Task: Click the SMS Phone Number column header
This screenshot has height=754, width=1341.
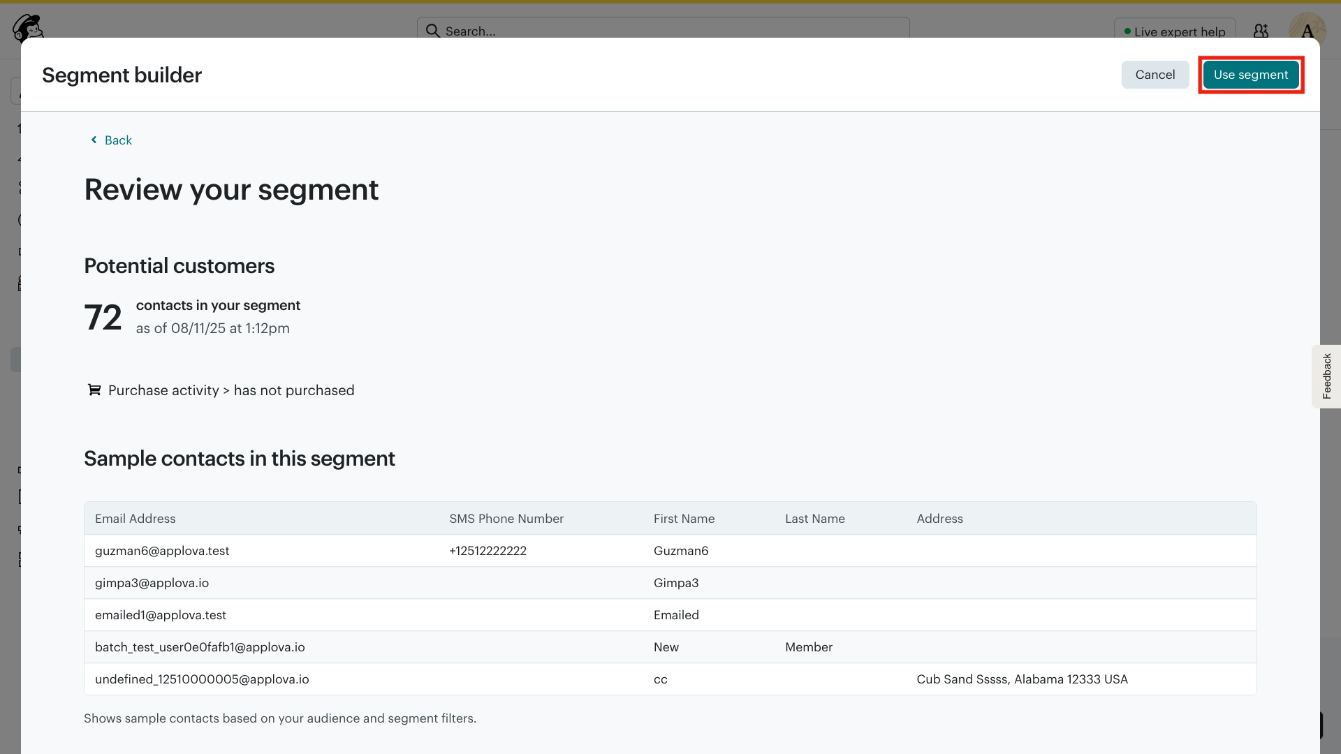Action: (x=506, y=519)
